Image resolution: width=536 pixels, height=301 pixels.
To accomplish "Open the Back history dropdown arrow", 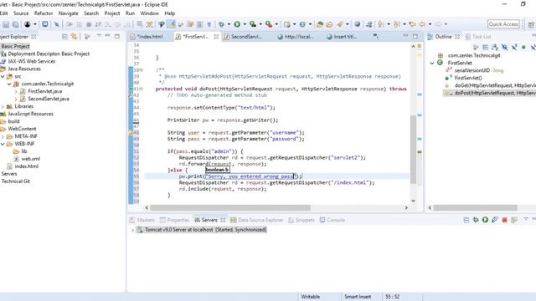I will 430,24.
